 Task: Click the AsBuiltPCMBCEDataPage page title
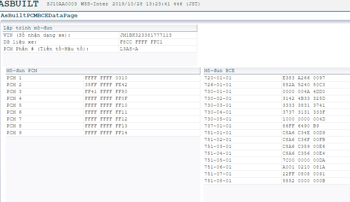click(x=39, y=16)
